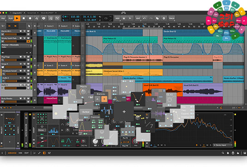247x167 pixels.
Task: Select the Himalayan Sunset Atmo 1 clip
Action: coord(133,72)
